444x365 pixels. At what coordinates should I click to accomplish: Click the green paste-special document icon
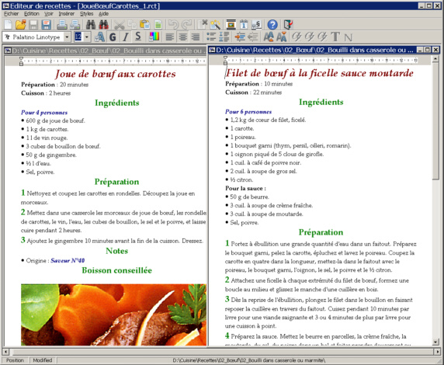(158, 25)
